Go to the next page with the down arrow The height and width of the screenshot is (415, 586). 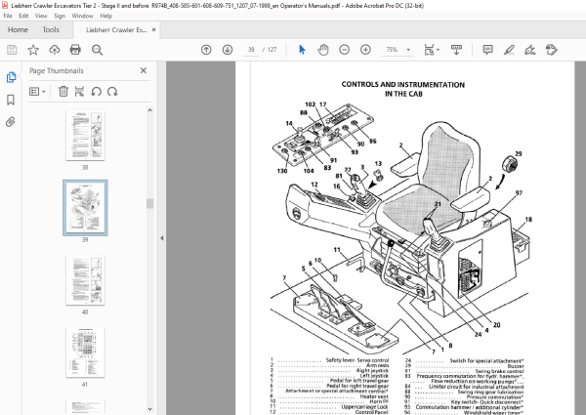(228, 50)
